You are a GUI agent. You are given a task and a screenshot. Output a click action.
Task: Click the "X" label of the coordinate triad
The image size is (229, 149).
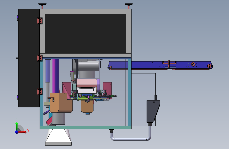point(28,131)
